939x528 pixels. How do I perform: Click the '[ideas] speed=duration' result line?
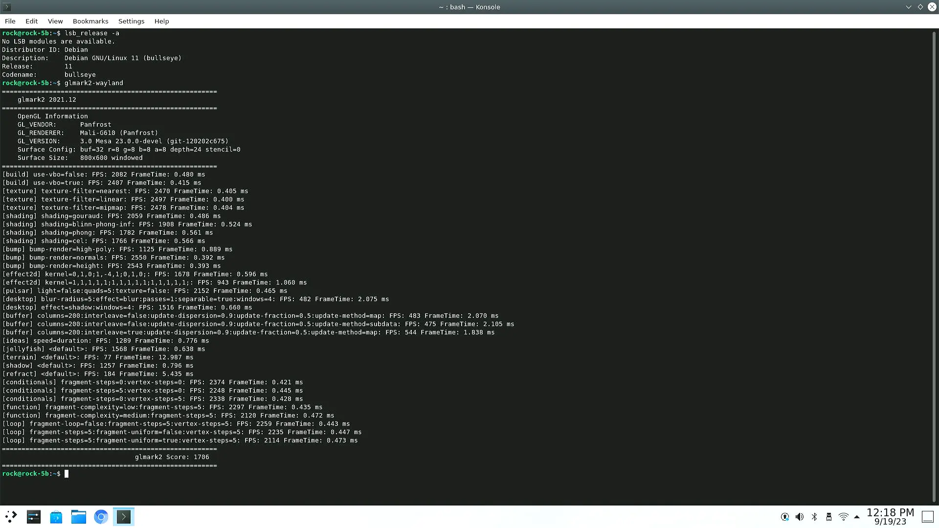coord(106,341)
